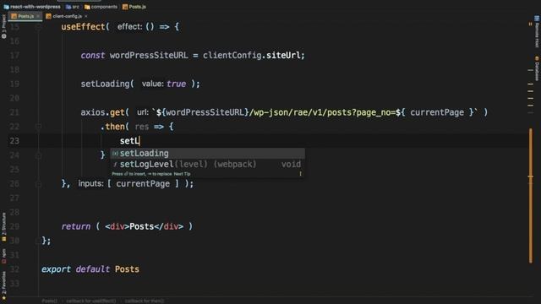Viewport: 541px width, 304px height.
Task: Open the Project tool window
Action: (3, 26)
